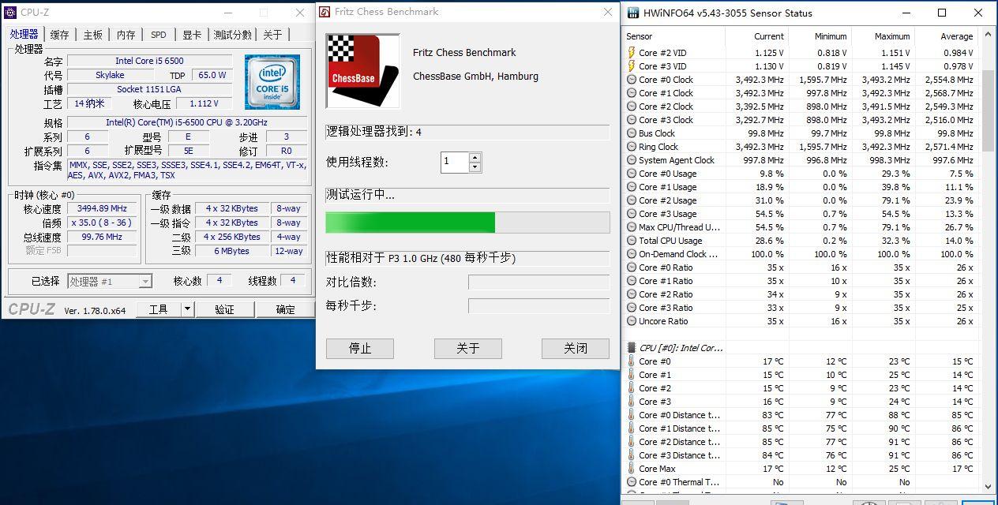Click the CPU-Z logo in the bottom left
The image size is (998, 505).
click(x=32, y=309)
